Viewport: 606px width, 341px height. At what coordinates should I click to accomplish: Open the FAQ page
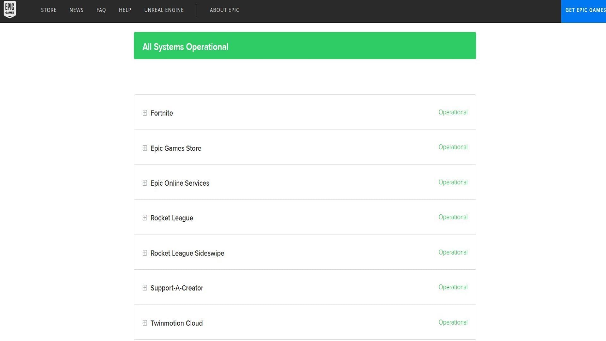(101, 10)
